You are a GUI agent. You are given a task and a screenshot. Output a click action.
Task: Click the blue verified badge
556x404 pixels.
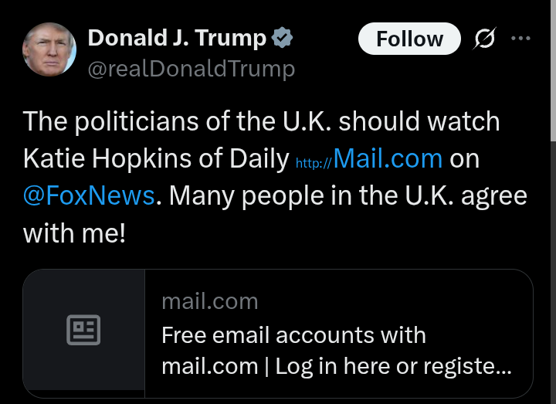pyautogui.click(x=281, y=37)
